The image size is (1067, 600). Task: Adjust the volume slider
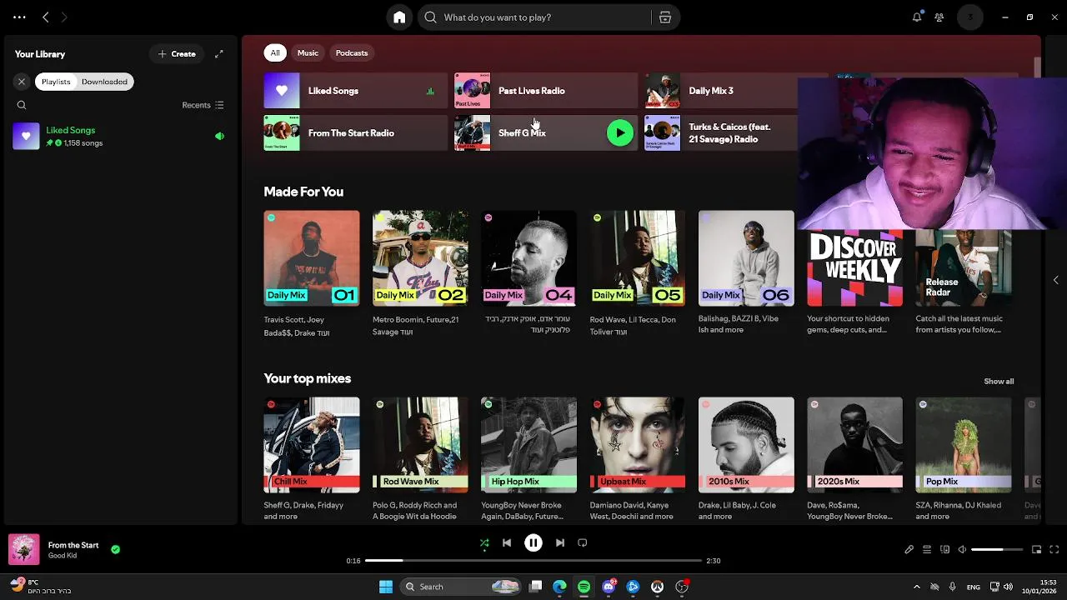click(x=998, y=549)
